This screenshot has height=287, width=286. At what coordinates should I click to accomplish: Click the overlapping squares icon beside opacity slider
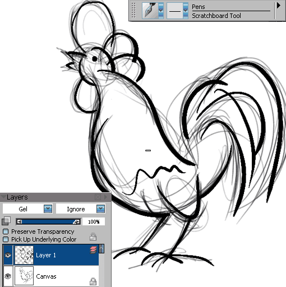pos(6,221)
